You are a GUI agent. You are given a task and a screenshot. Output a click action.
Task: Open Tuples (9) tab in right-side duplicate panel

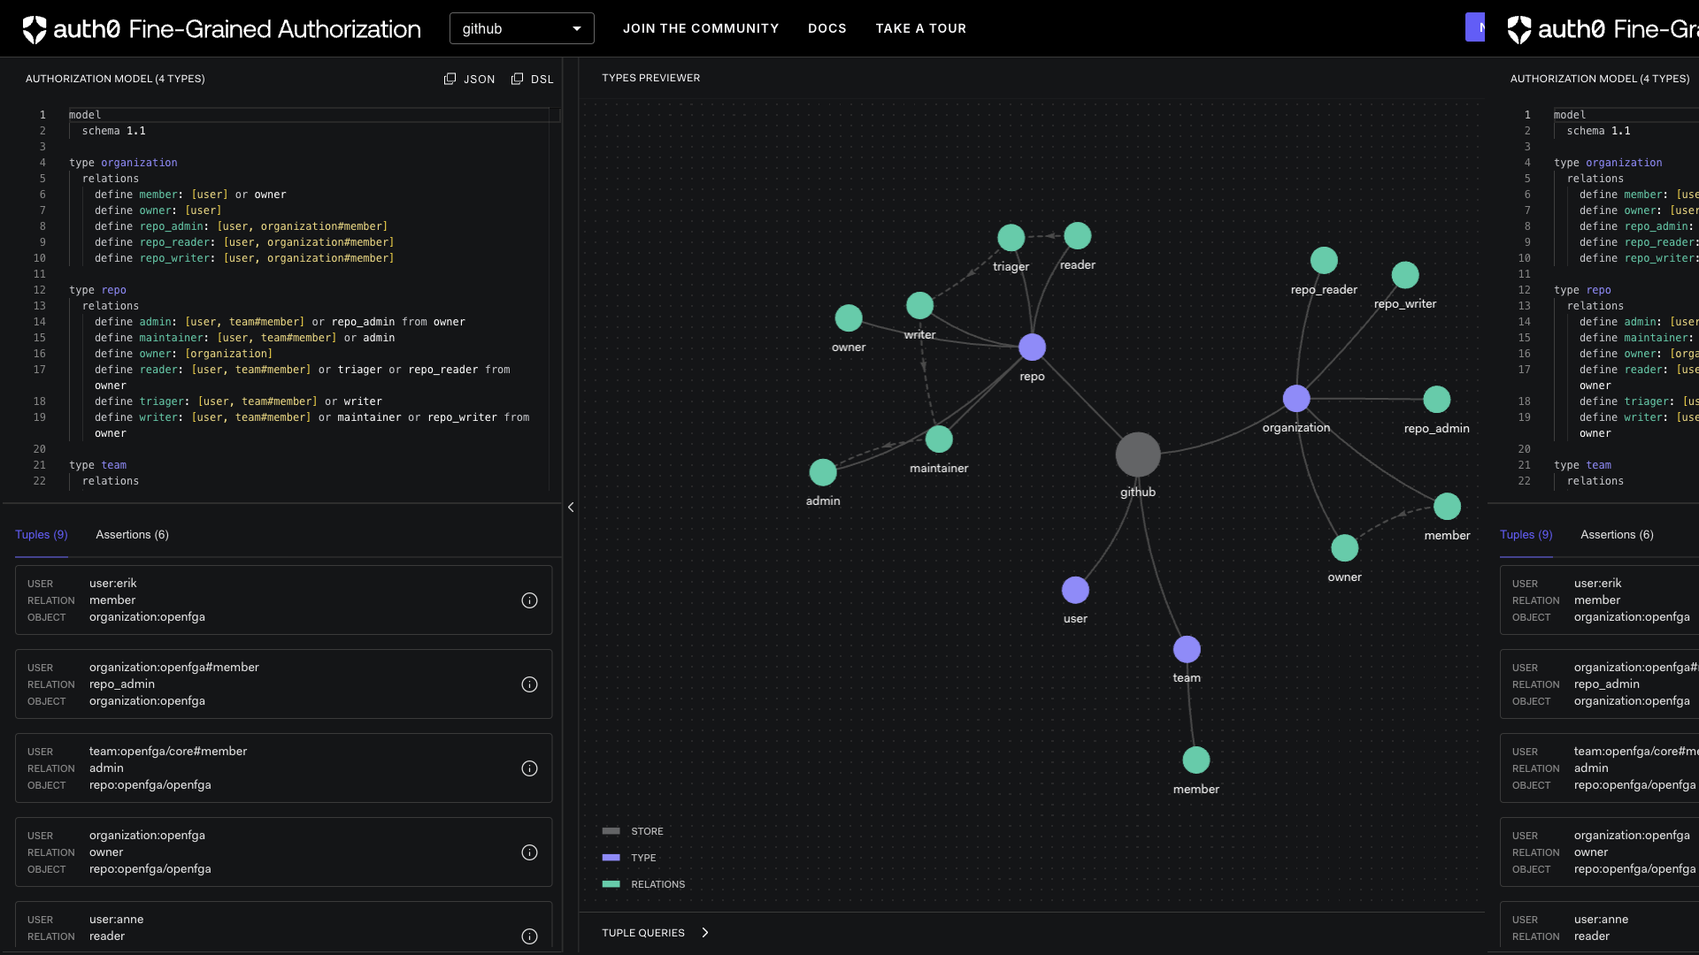(x=1526, y=535)
